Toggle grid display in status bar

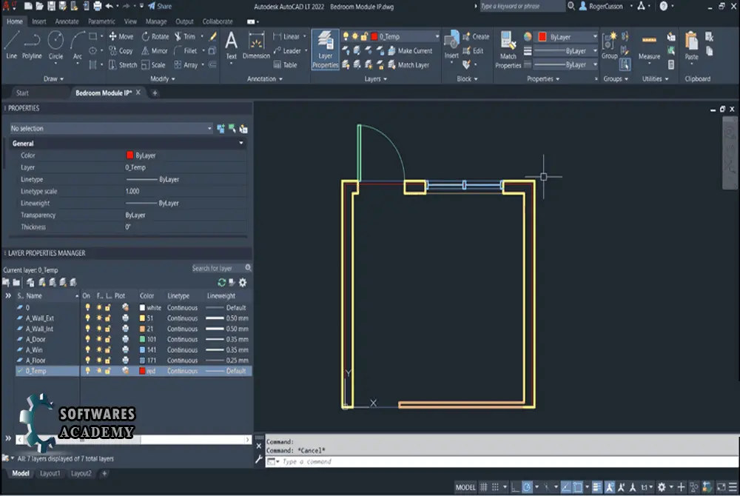click(484, 487)
